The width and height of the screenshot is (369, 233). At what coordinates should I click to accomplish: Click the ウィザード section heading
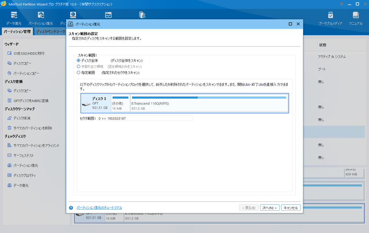pyautogui.click(x=12, y=44)
